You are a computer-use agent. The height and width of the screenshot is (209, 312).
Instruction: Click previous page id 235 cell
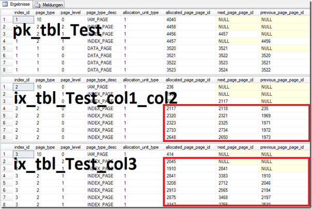tap(284, 109)
